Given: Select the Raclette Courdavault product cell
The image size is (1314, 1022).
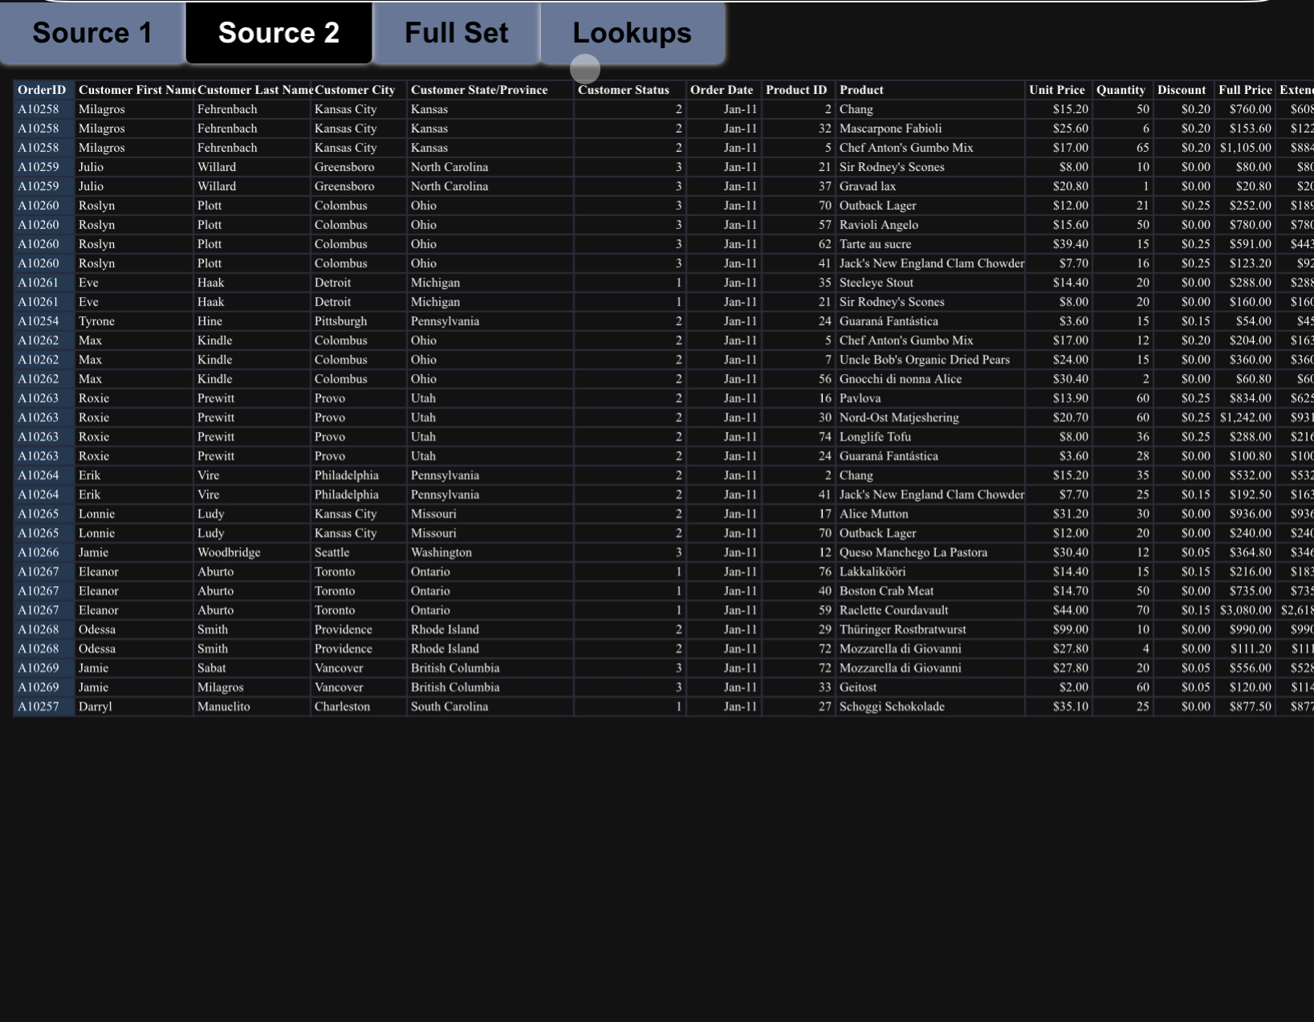Looking at the screenshot, I should [x=930, y=610].
